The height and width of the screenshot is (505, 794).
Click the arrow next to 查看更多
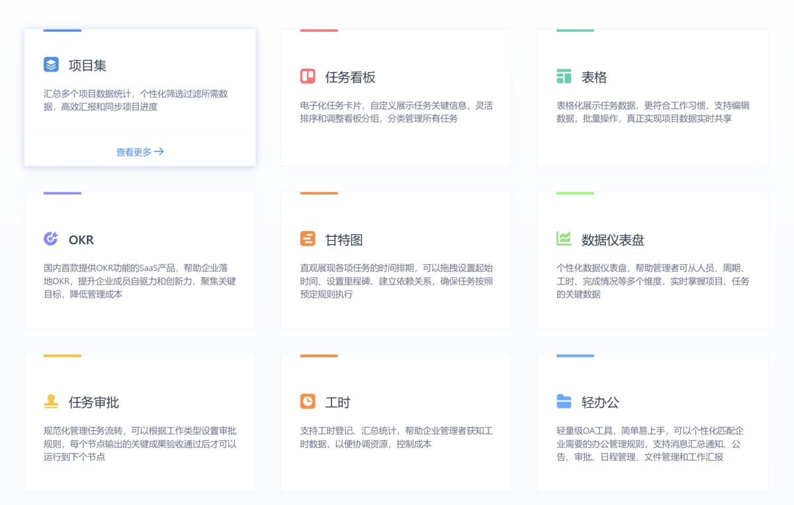pos(159,152)
